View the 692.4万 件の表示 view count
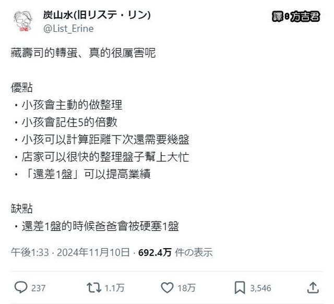 175,252
